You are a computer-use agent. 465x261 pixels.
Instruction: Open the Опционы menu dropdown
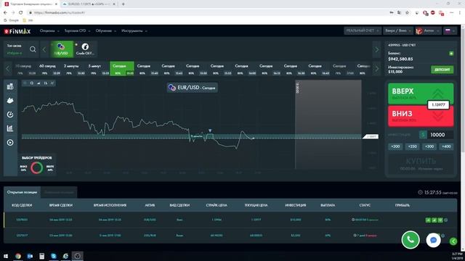[49, 30]
